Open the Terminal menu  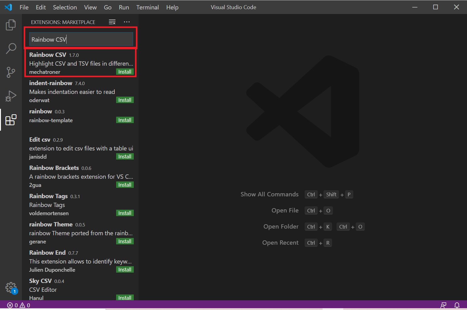pos(147,7)
